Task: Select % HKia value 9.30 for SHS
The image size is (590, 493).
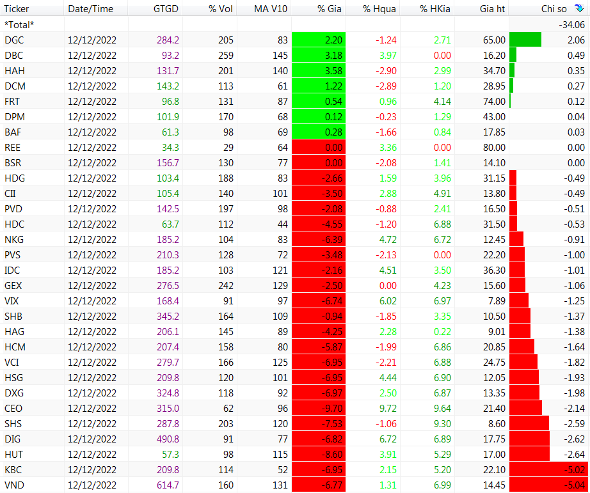Action: point(442,424)
